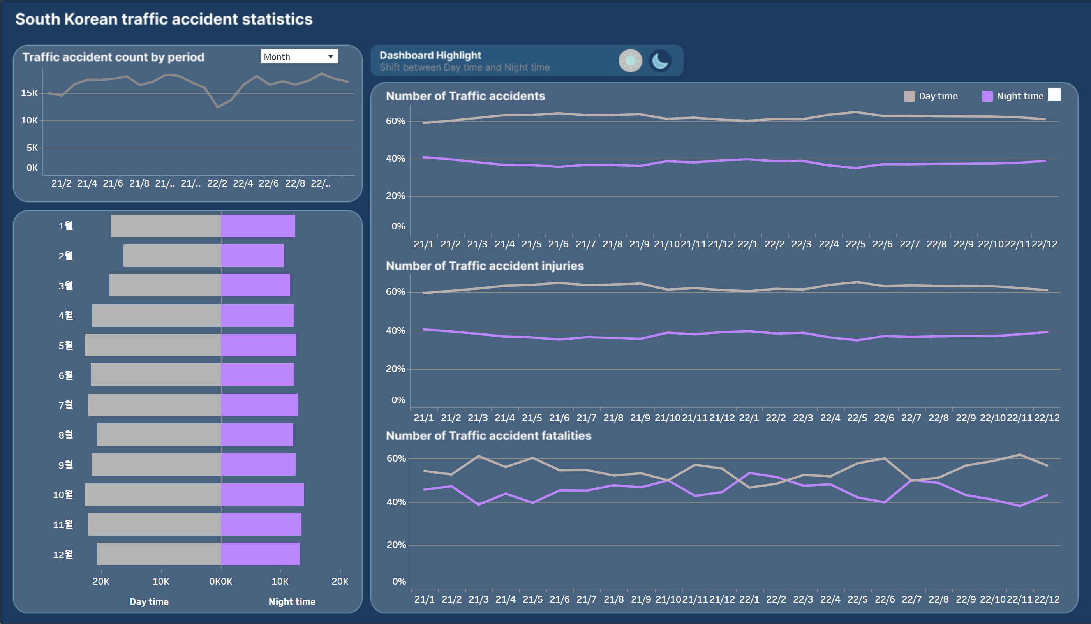Image resolution: width=1091 pixels, height=624 pixels.
Task: Click the 'Traffic accident count by period' title
Action: (x=114, y=57)
